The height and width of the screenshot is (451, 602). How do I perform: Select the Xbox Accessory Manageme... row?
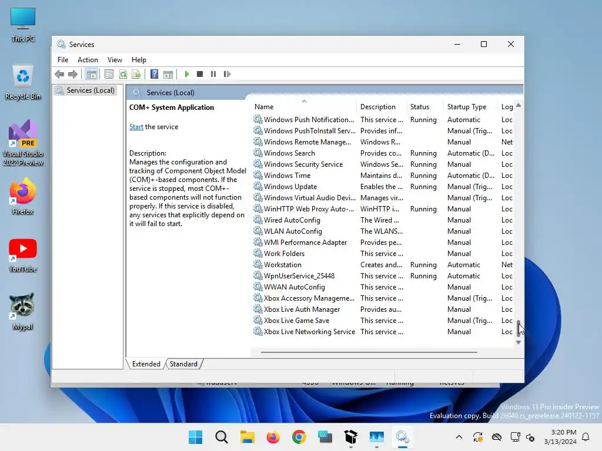(x=383, y=298)
